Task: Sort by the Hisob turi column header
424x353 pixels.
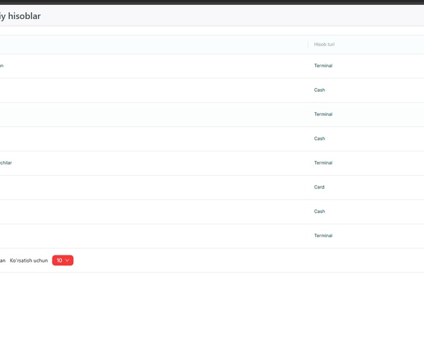Action: coord(324,44)
